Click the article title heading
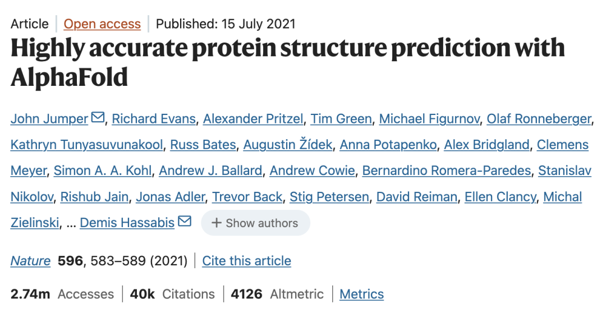The image size is (606, 322). [x=287, y=62]
